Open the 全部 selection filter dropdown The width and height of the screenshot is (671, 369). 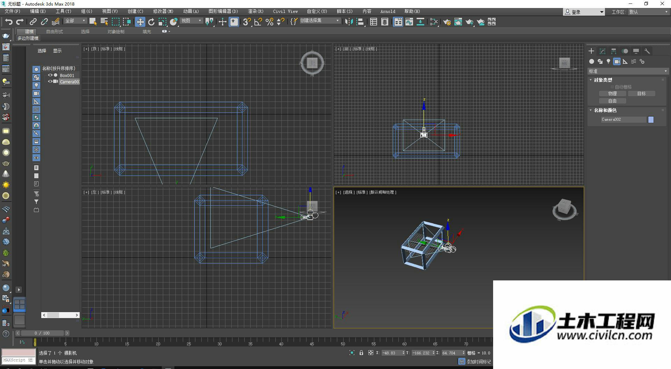coord(75,21)
